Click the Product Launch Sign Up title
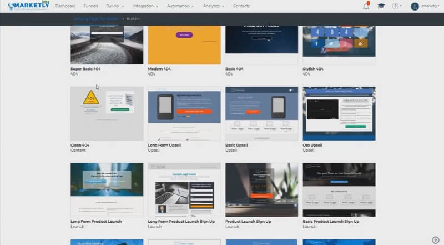The height and width of the screenshot is (245, 444). [x=248, y=222]
